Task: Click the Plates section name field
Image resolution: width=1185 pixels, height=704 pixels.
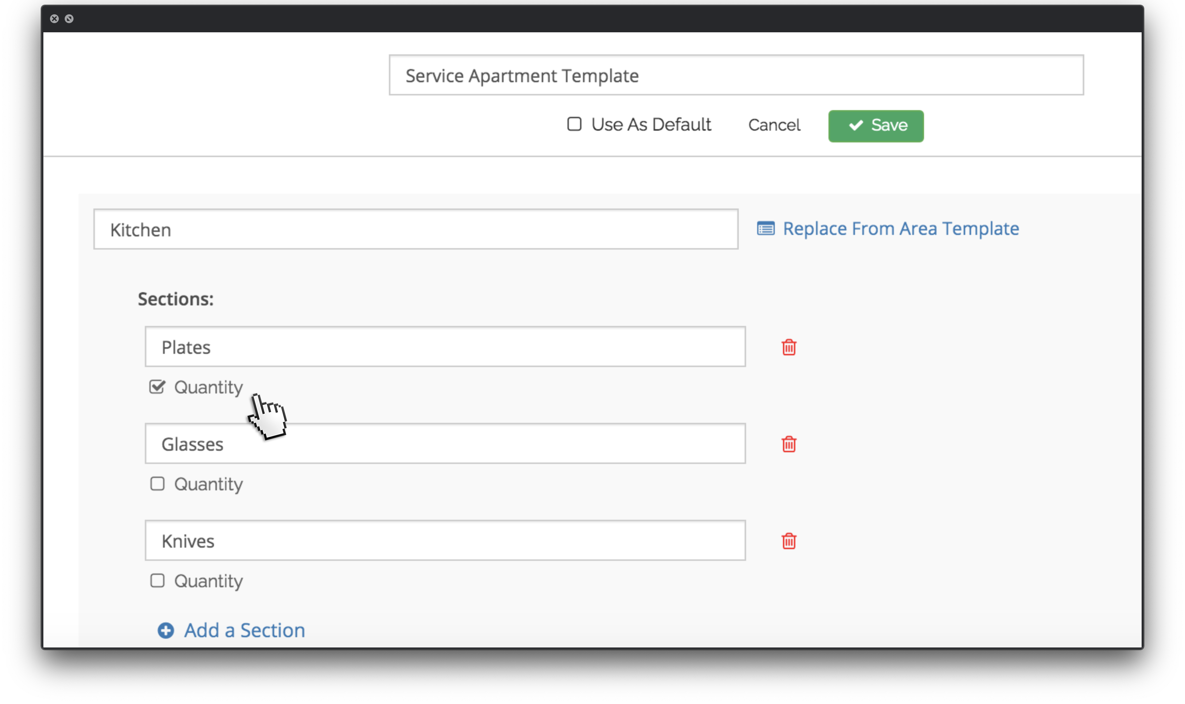Action: click(445, 347)
